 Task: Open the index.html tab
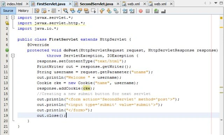pos(15,4)
